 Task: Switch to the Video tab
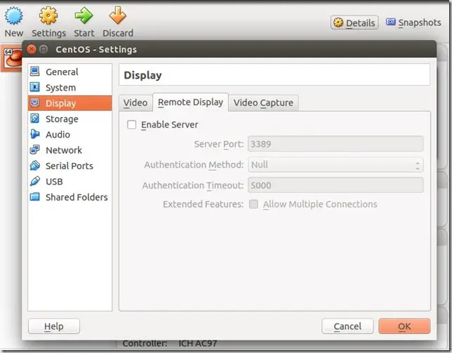tap(135, 102)
